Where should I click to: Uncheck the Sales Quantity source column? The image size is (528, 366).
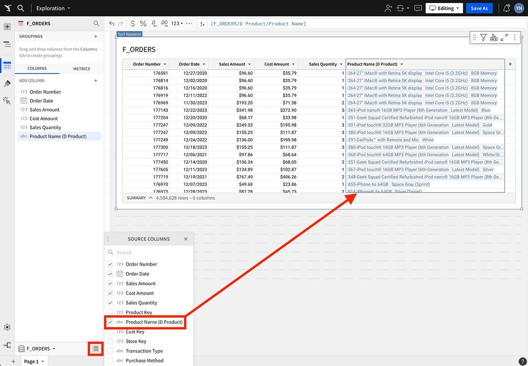[110, 302]
